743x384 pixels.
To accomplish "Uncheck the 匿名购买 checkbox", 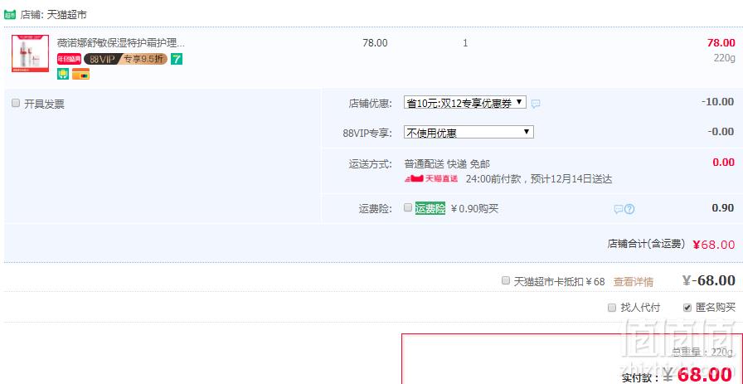I will coord(687,307).
